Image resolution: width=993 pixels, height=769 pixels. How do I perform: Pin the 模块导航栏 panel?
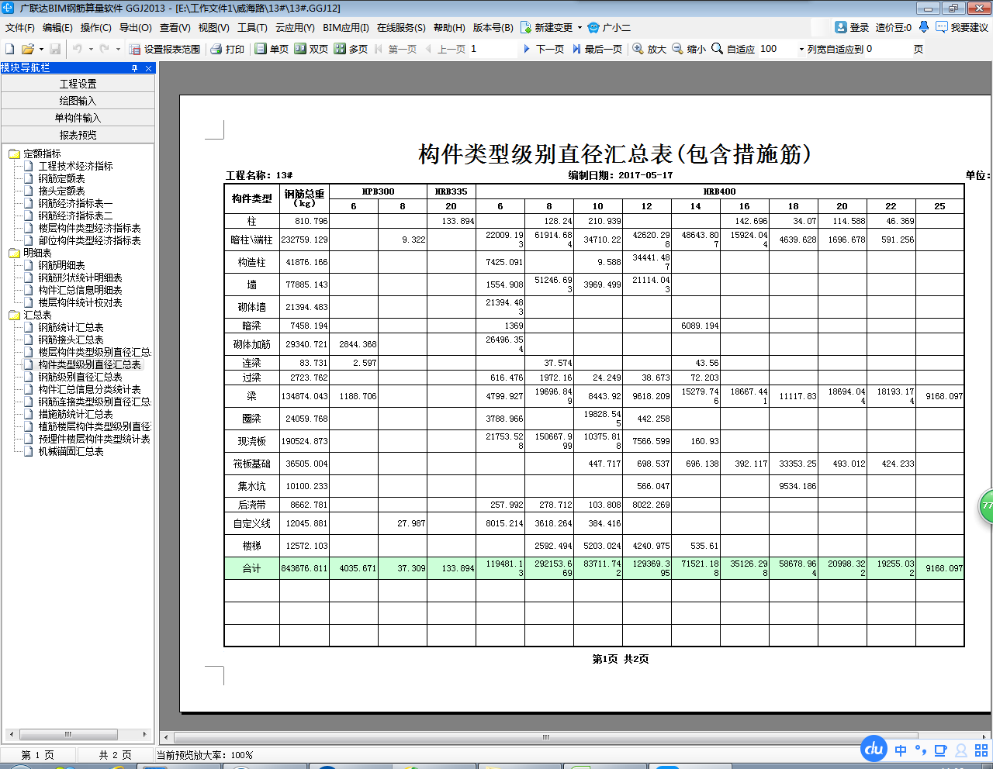click(x=135, y=68)
